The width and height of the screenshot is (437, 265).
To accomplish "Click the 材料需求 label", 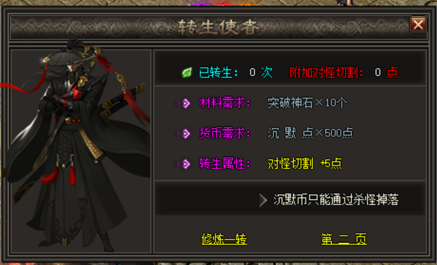I will pos(224,103).
